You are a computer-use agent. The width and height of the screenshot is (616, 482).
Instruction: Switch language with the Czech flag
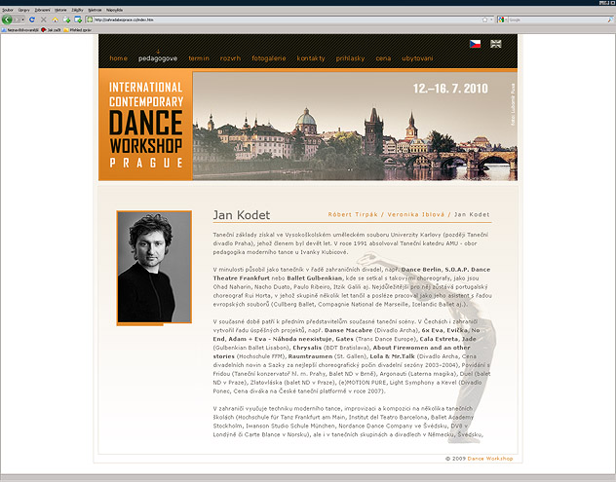point(475,44)
